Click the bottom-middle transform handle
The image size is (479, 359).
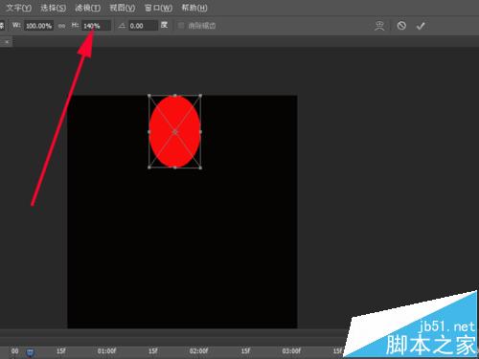click(x=174, y=168)
